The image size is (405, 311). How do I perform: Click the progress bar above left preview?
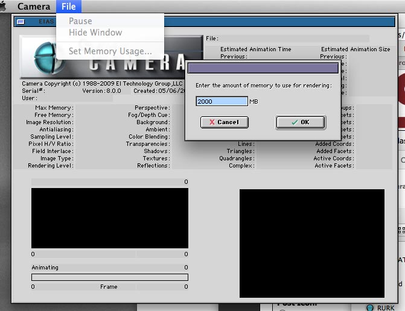point(109,182)
